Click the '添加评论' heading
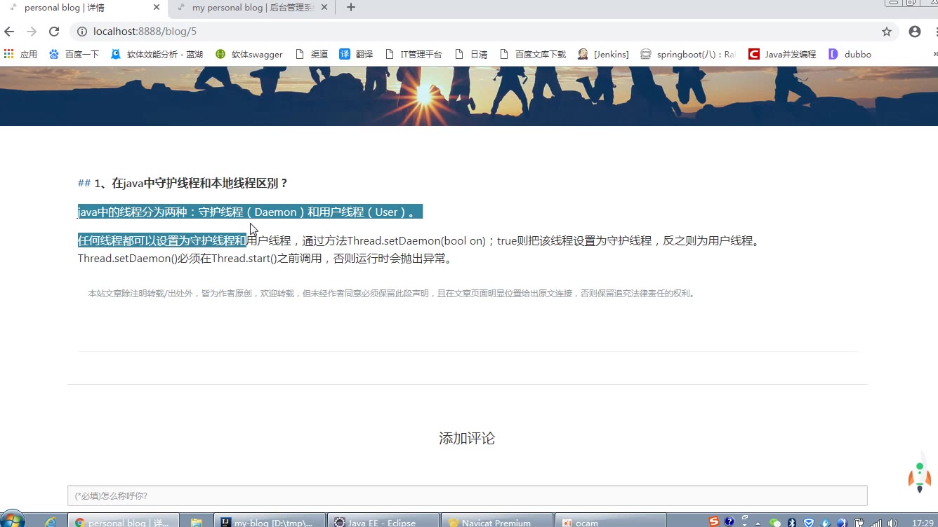This screenshot has height=527, width=938. tap(467, 438)
